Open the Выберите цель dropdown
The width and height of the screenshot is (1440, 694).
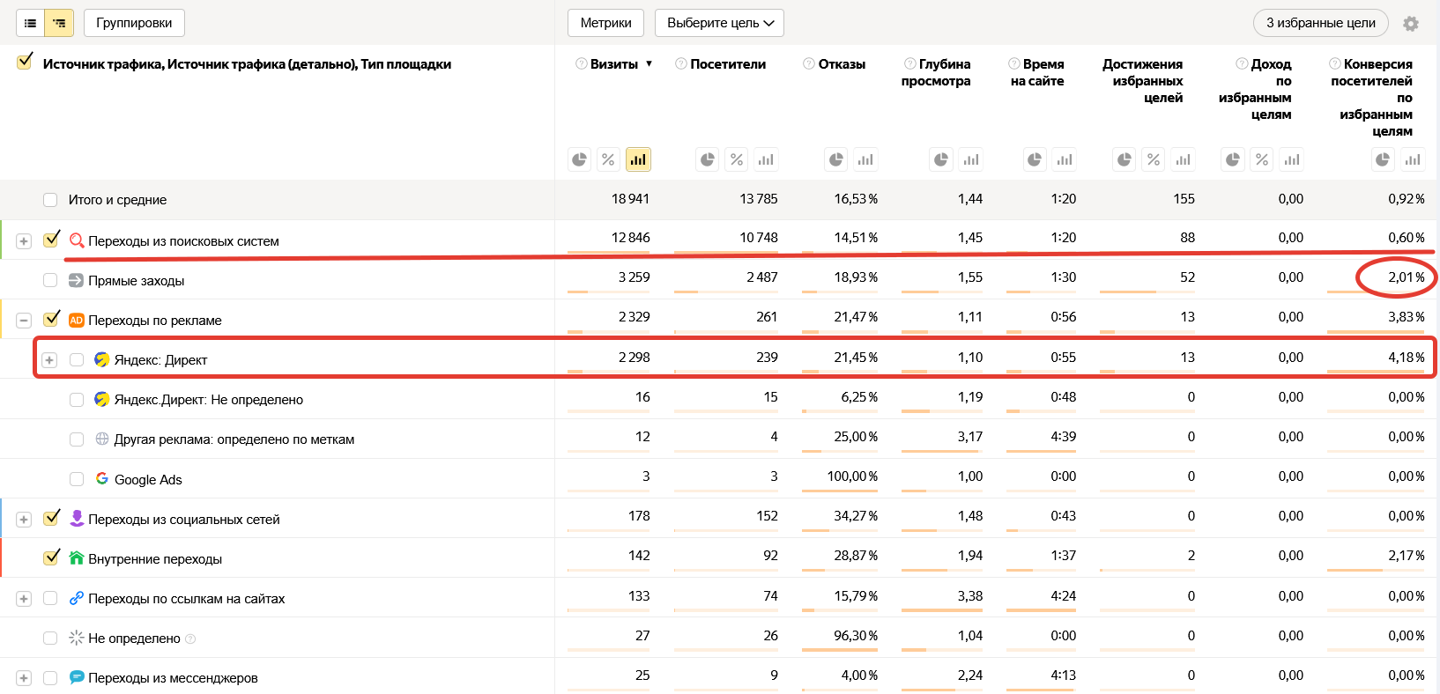719,23
